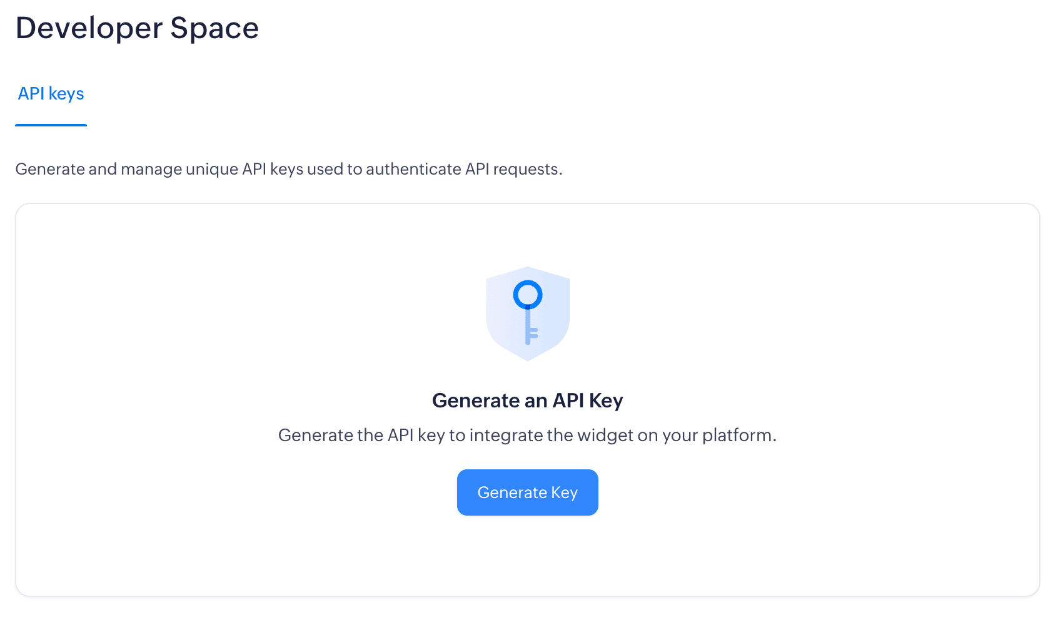Click the description about authenticating API requests
This screenshot has width=1053, height=617.
click(x=288, y=169)
